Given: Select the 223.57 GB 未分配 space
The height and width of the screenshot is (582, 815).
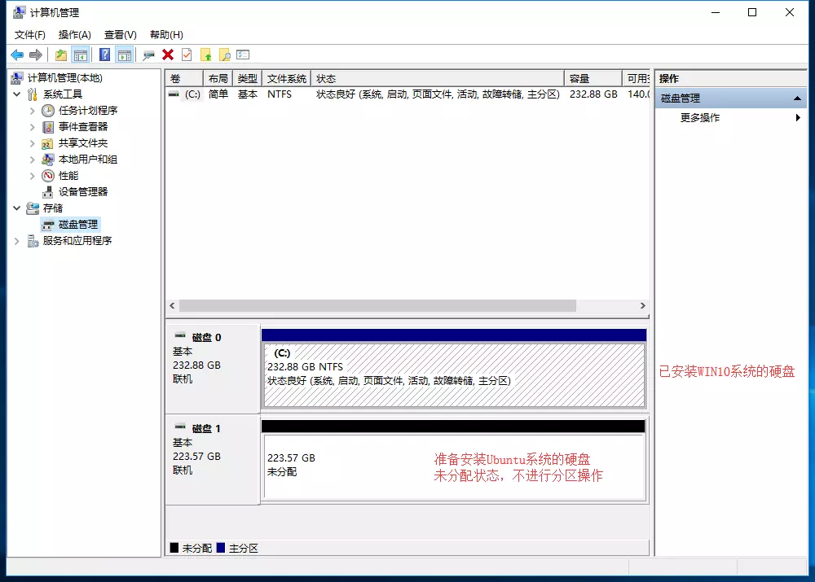Looking at the screenshot, I should click(454, 467).
